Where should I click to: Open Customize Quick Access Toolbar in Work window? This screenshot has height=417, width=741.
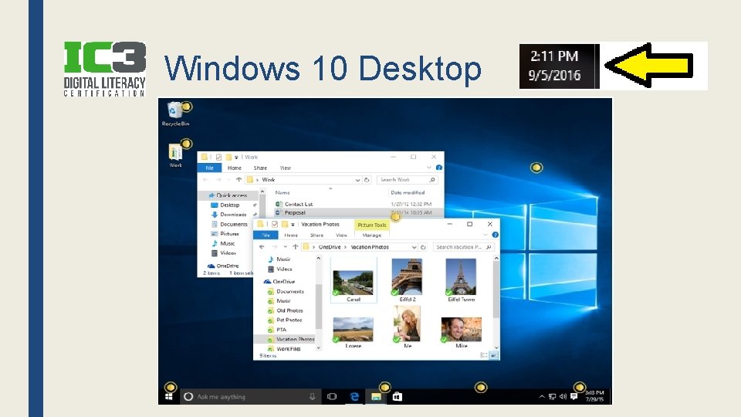click(236, 158)
